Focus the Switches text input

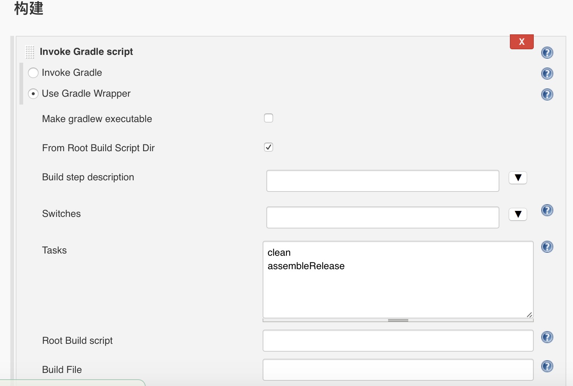pos(382,218)
